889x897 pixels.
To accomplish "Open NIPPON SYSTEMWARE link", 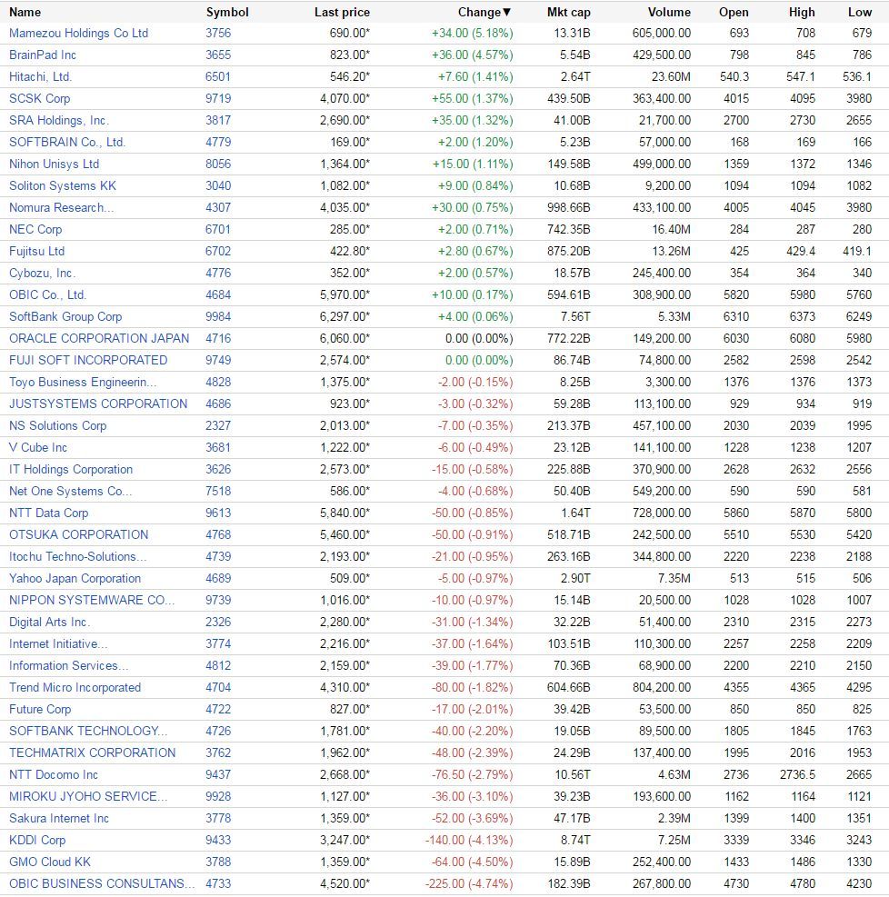I will 92,600.
